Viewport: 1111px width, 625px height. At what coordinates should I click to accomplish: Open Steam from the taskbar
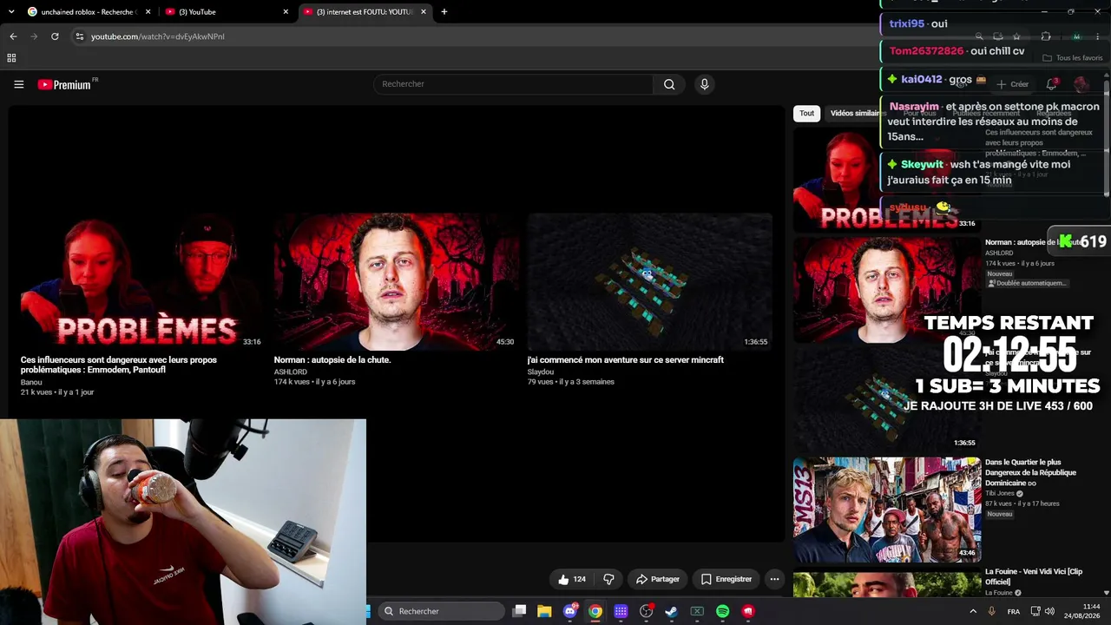[671, 611]
